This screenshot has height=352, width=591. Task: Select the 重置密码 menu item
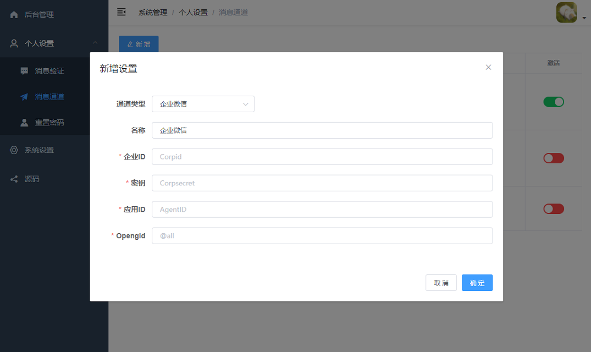click(x=49, y=123)
